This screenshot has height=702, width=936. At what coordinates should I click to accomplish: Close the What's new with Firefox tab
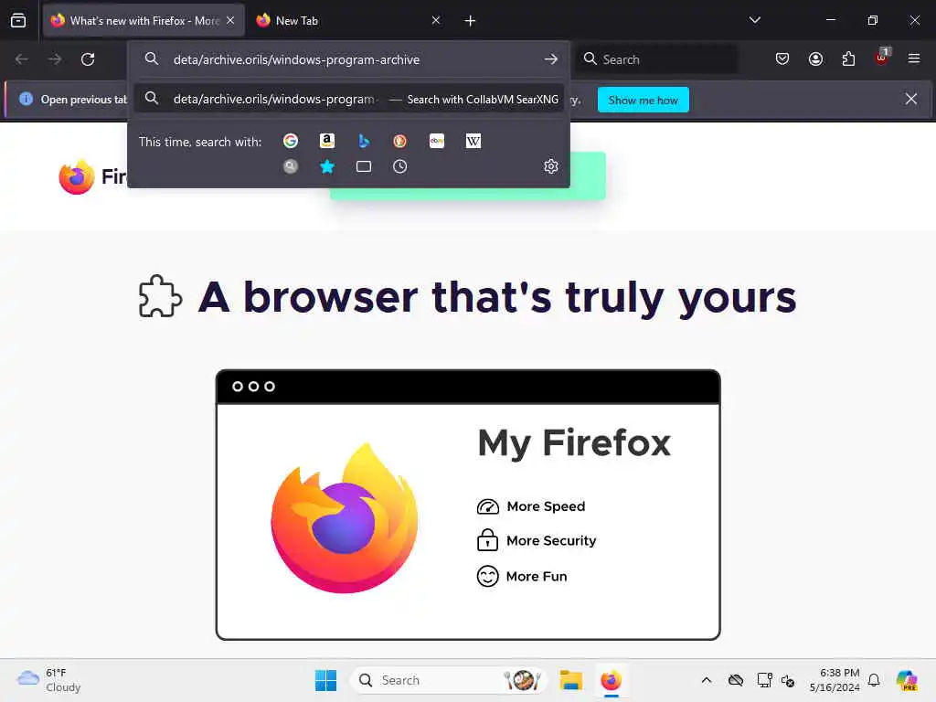(x=230, y=20)
